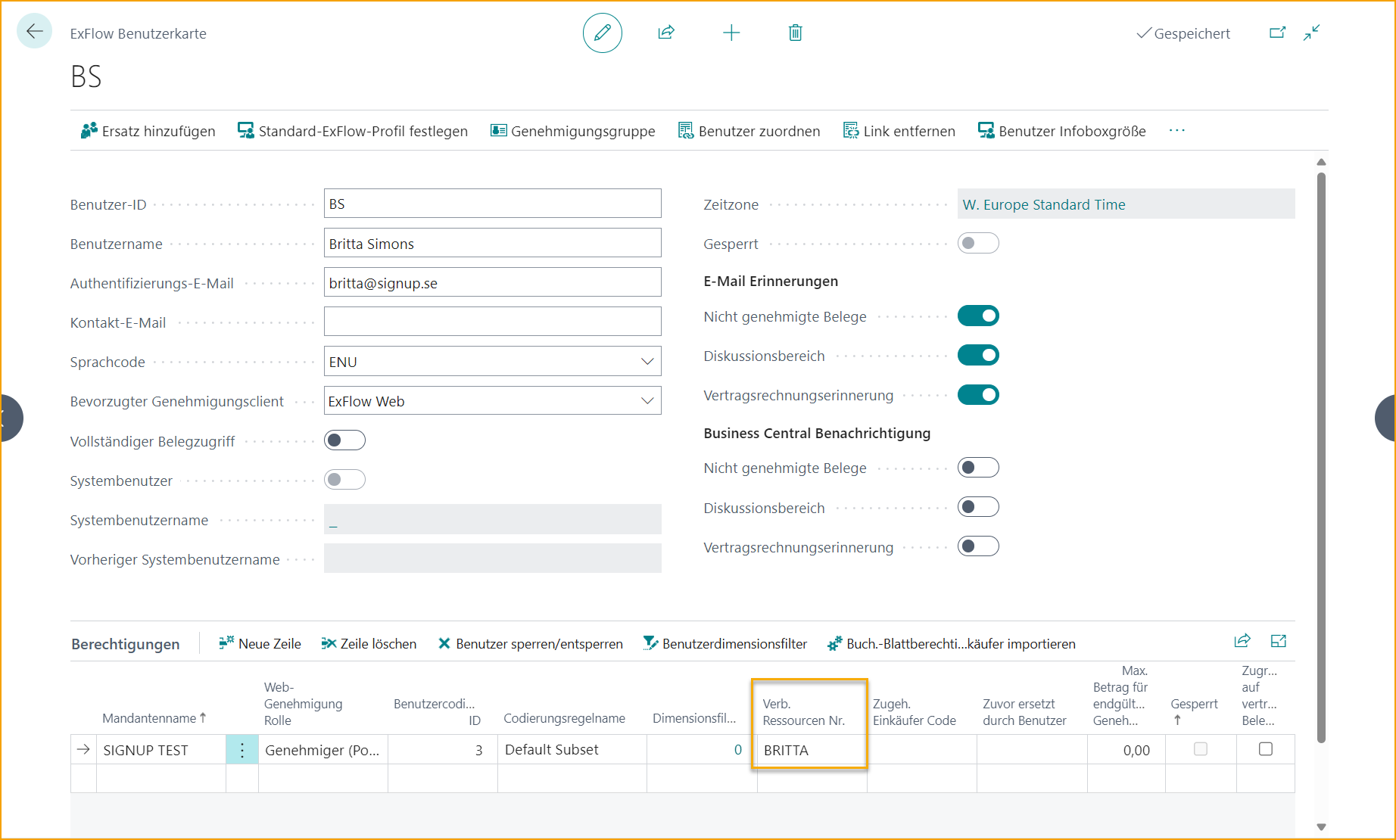
Task: Create new record with plus icon
Action: tap(731, 33)
